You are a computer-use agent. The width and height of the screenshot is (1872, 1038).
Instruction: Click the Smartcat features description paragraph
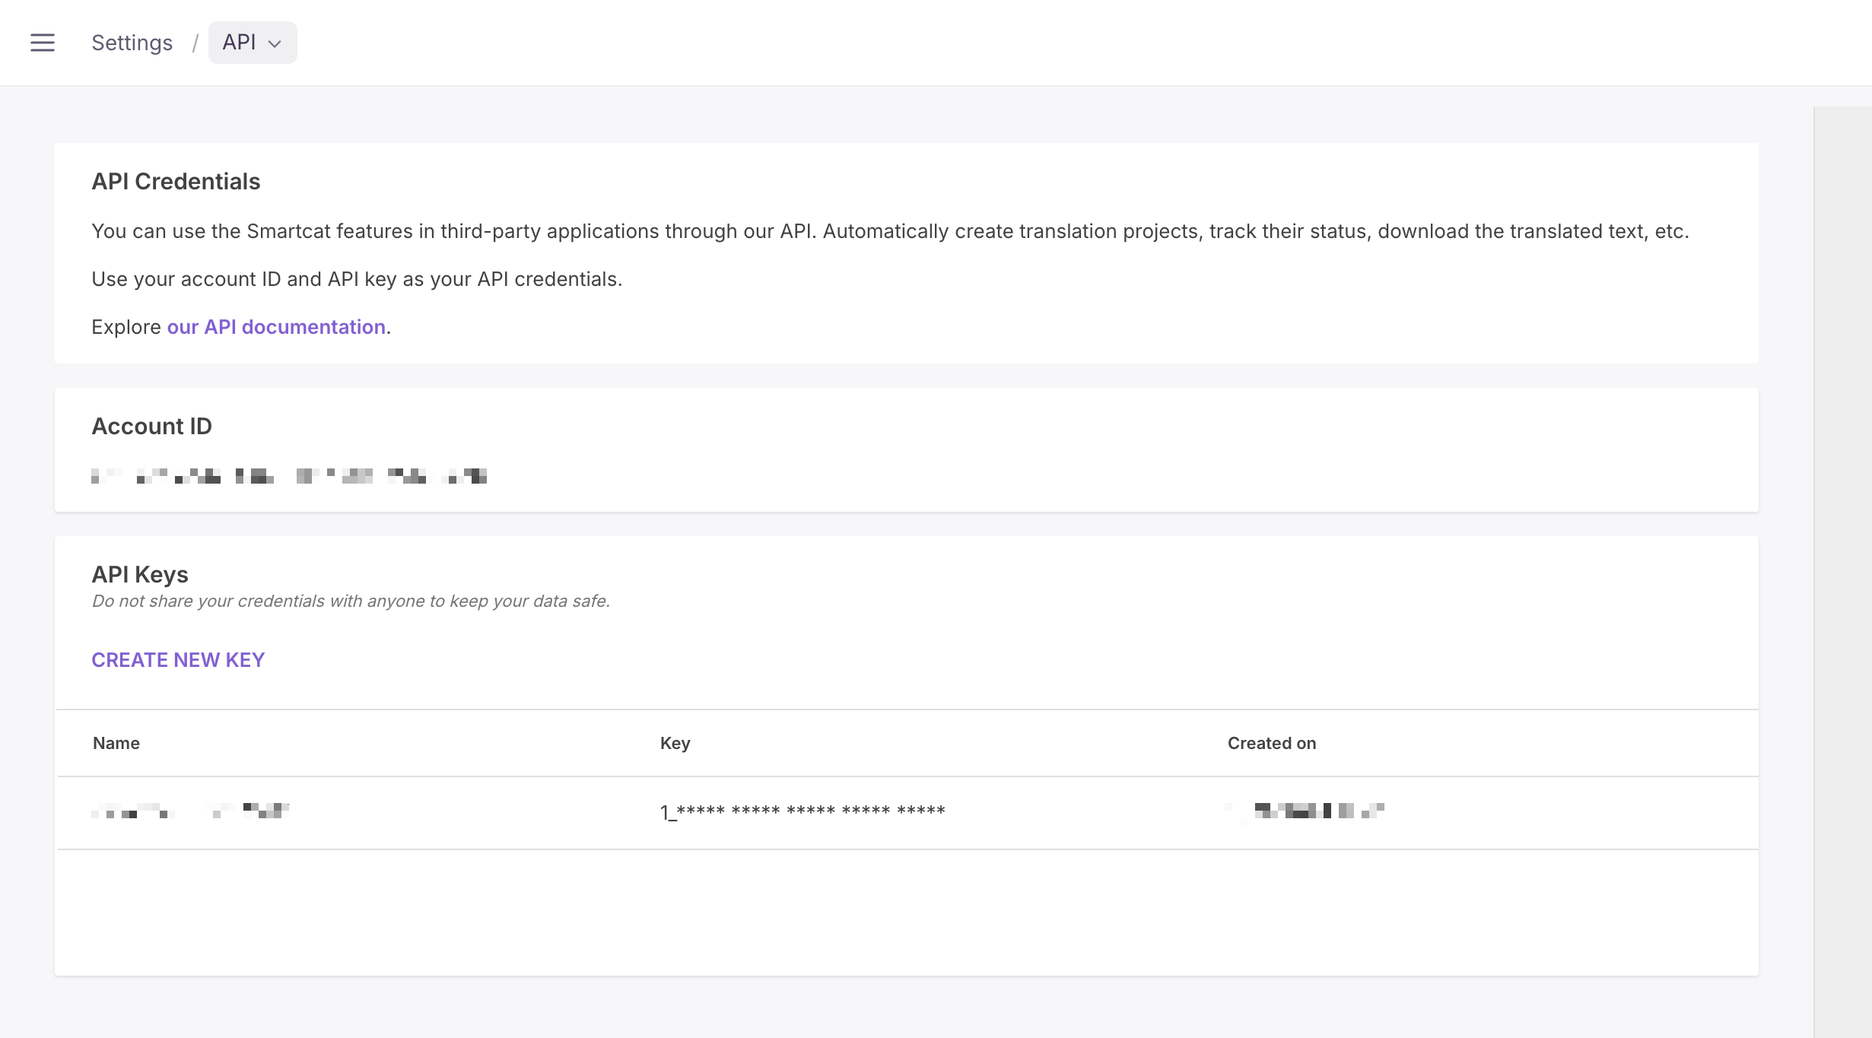890,231
